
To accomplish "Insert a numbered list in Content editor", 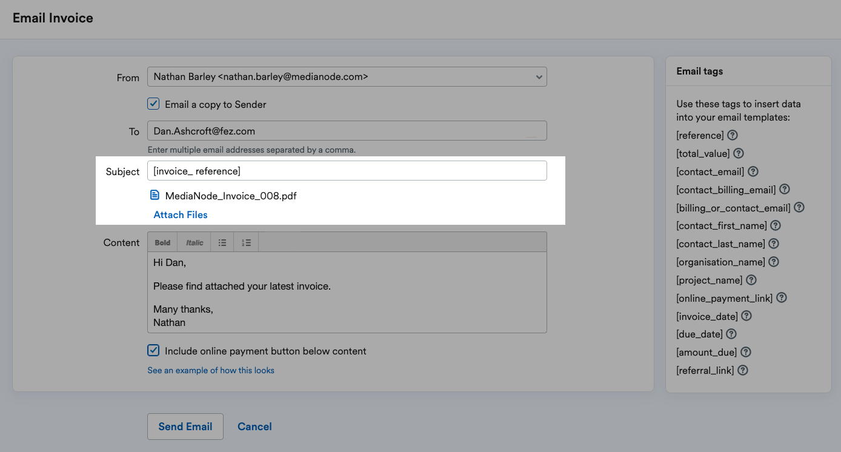I will pyautogui.click(x=246, y=242).
